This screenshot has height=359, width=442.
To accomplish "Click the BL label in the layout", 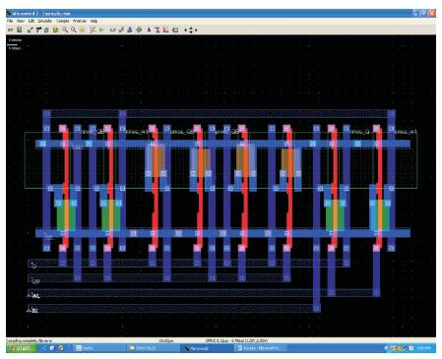I will 34,310.
